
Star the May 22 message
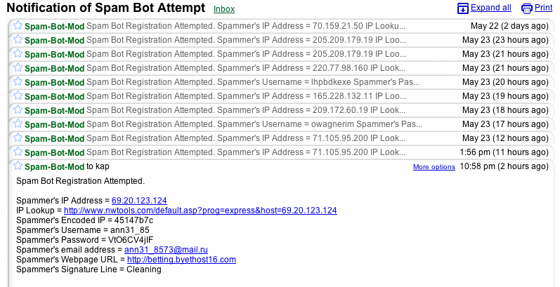(x=18, y=25)
